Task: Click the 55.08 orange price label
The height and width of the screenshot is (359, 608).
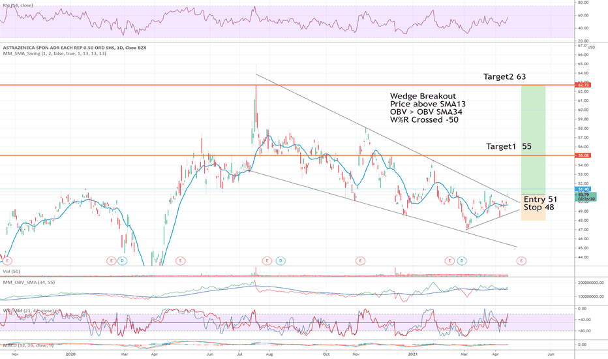Action: (x=584, y=155)
